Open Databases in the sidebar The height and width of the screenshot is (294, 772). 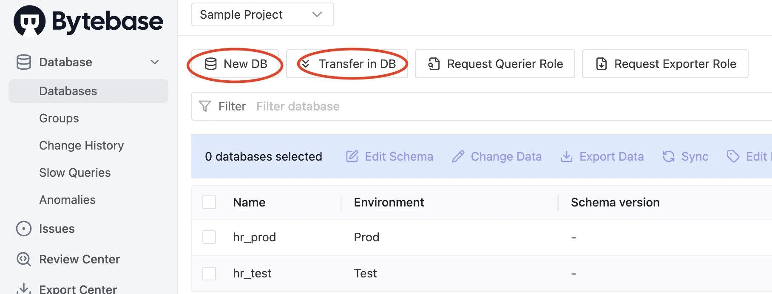coord(88,91)
